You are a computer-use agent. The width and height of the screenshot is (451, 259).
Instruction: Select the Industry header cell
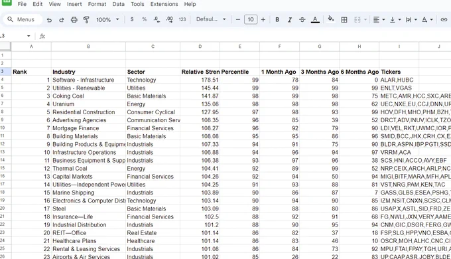pyautogui.click(x=88, y=72)
